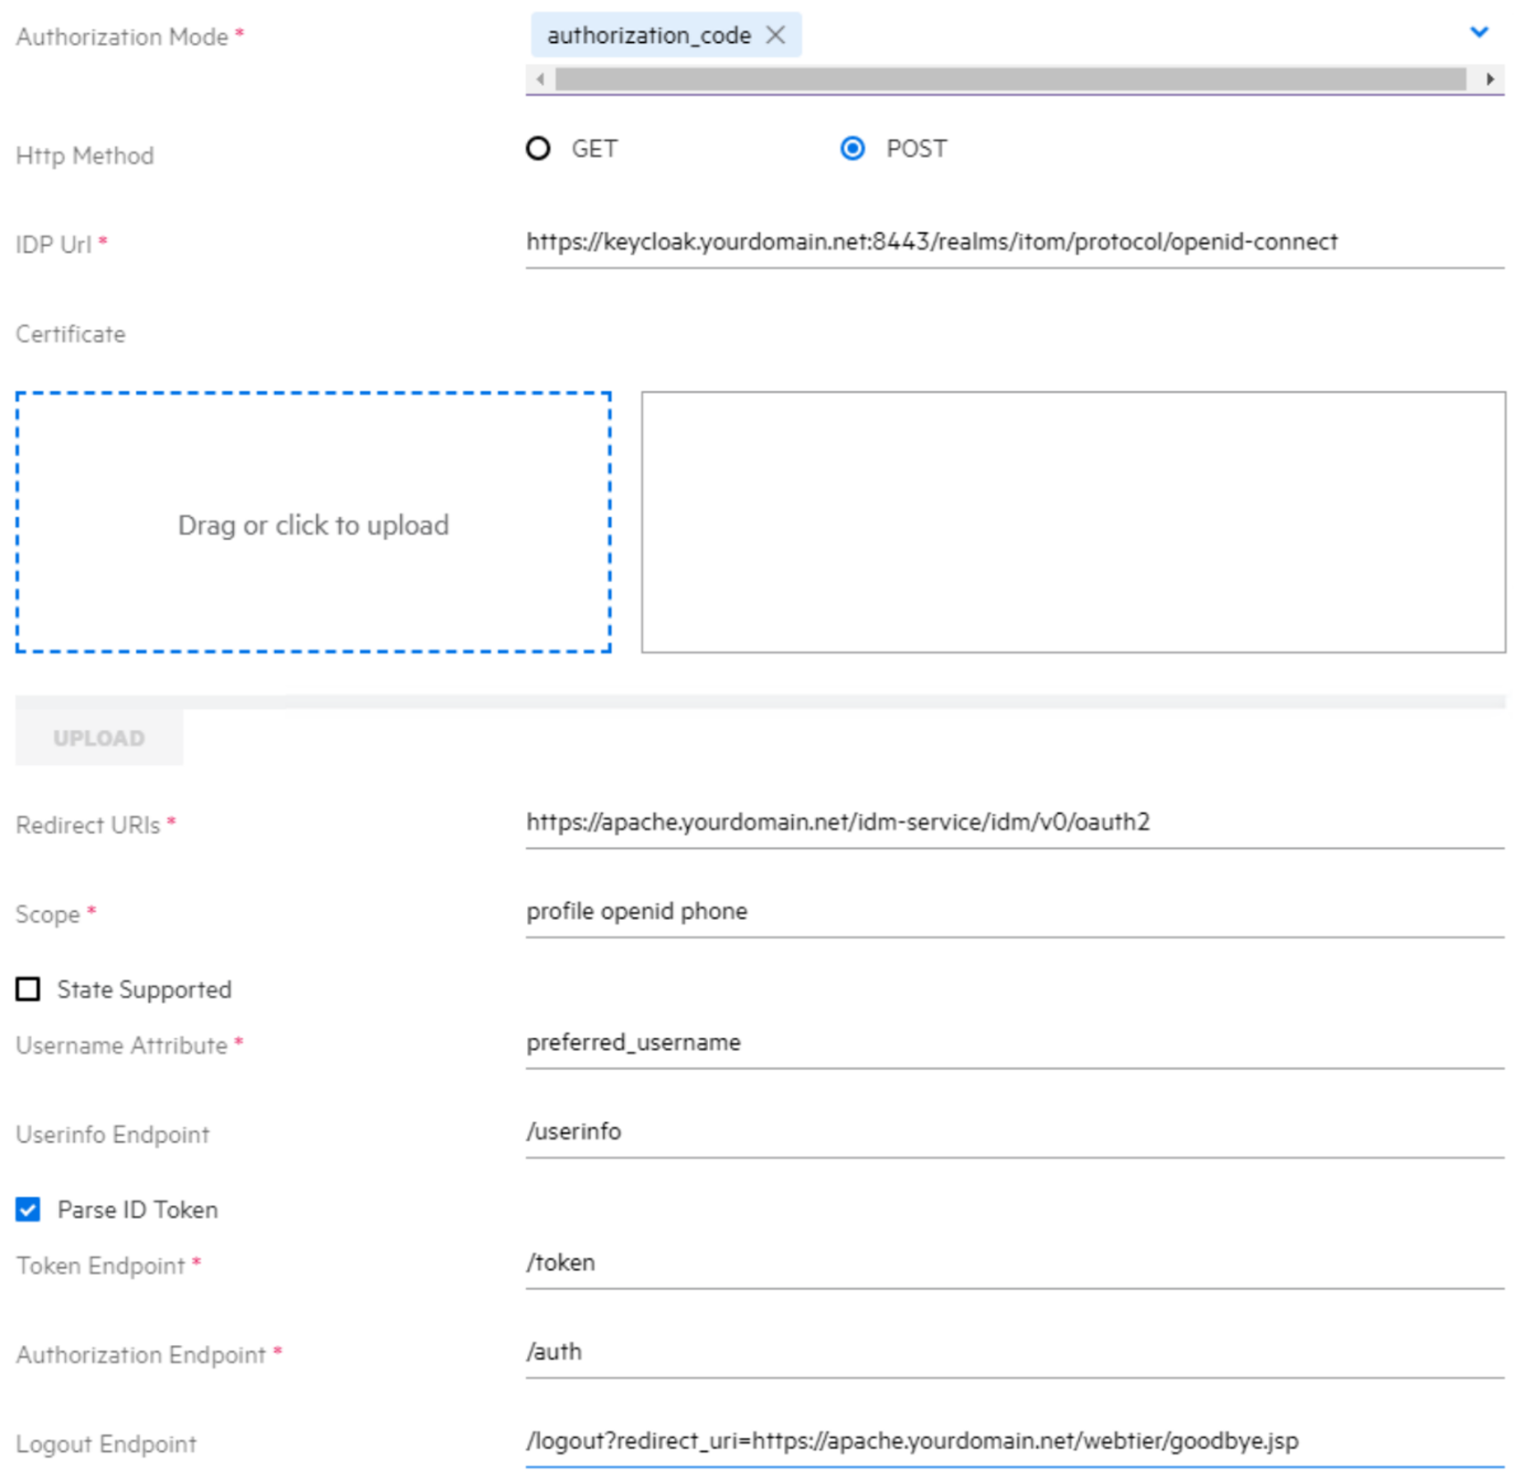
Task: Select the Token Endpoint field
Action: [x=892, y=1262]
